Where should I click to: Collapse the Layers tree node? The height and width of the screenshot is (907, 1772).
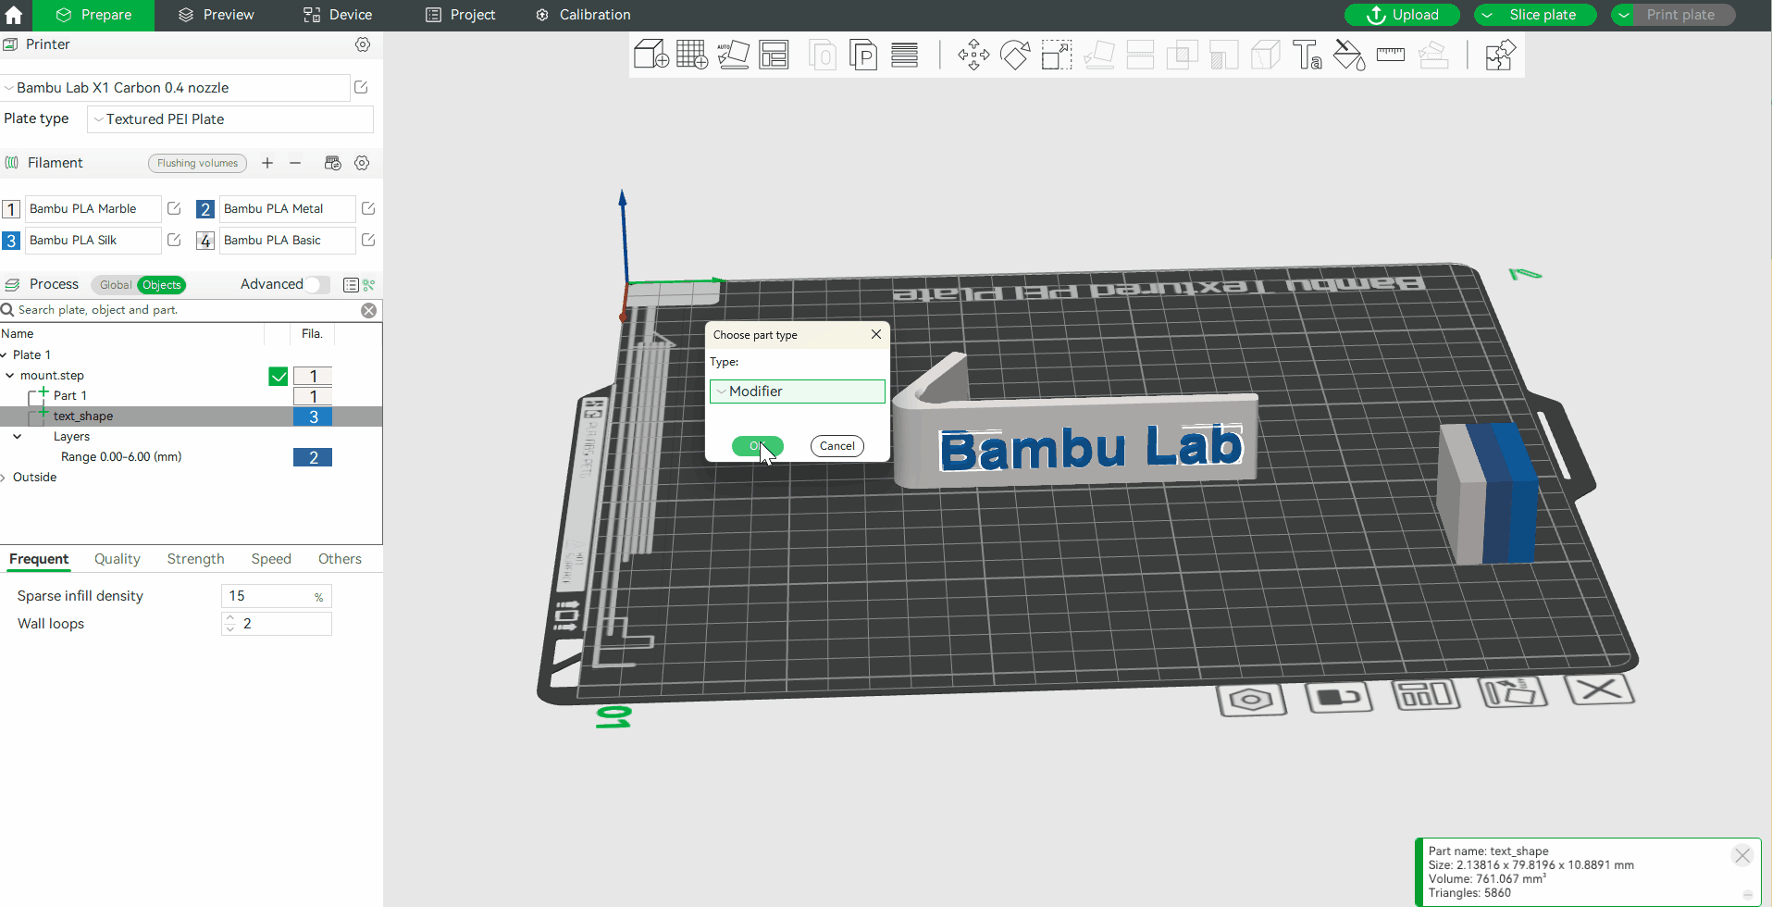17,437
